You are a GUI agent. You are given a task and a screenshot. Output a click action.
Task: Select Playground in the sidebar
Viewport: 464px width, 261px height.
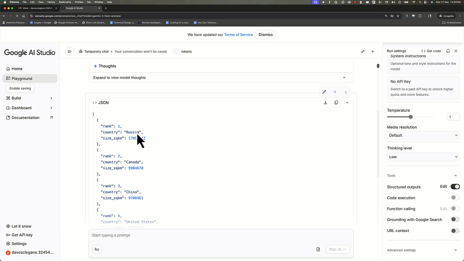point(30,78)
